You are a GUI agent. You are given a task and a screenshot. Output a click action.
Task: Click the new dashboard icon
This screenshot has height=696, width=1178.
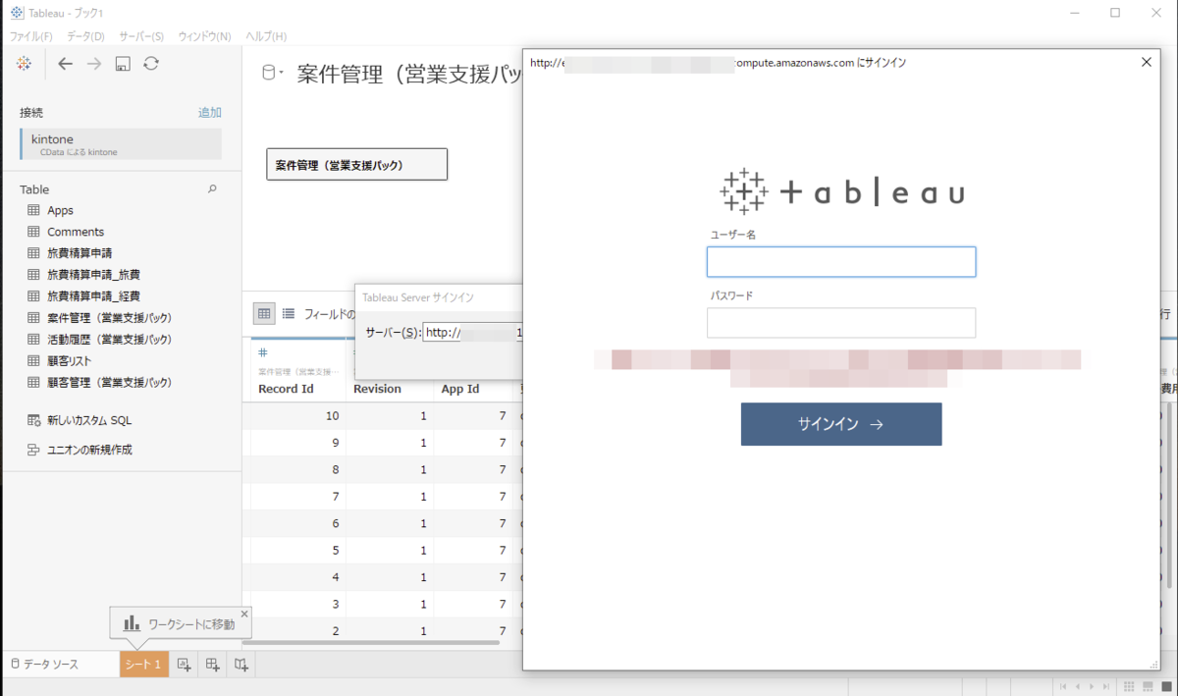(x=212, y=665)
